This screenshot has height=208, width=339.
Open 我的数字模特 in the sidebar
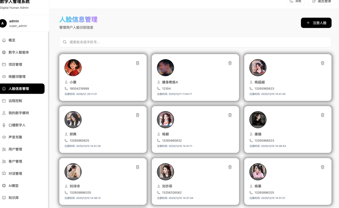coord(22,113)
